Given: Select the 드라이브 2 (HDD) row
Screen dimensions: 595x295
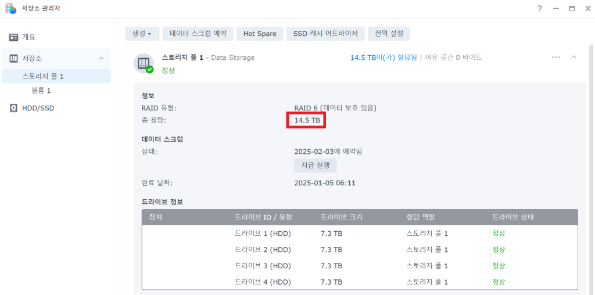Looking at the screenshot, I should tap(360, 250).
